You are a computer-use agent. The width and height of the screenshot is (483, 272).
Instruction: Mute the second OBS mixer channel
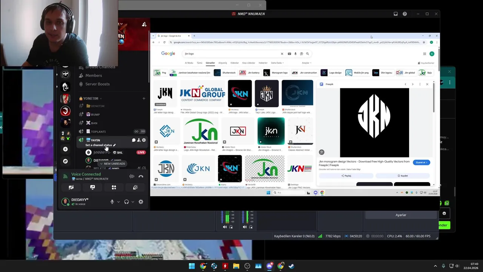tap(245, 227)
